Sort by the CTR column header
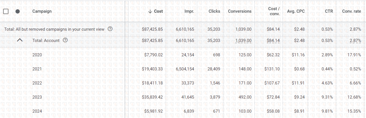Image resolution: width=366 pixels, height=118 pixels. [329, 12]
